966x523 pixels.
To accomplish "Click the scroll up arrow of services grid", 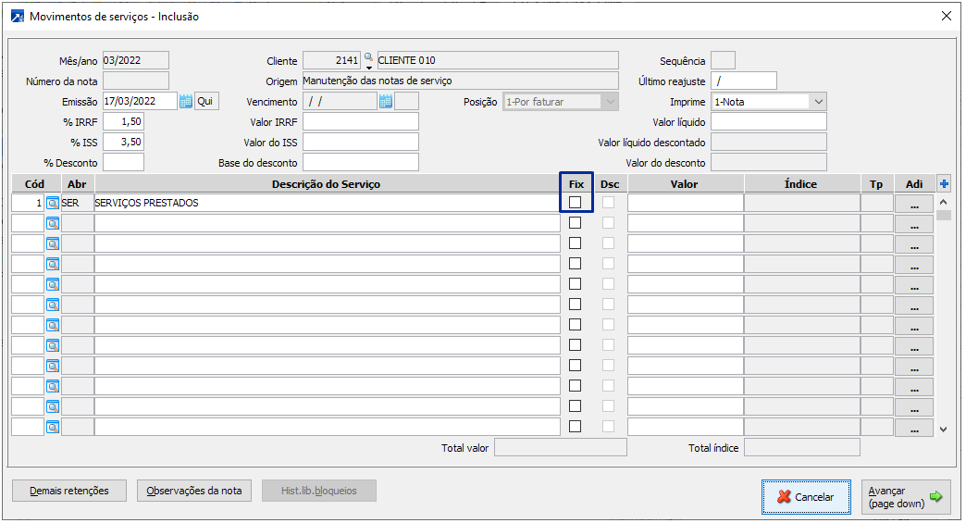I will 943,202.
